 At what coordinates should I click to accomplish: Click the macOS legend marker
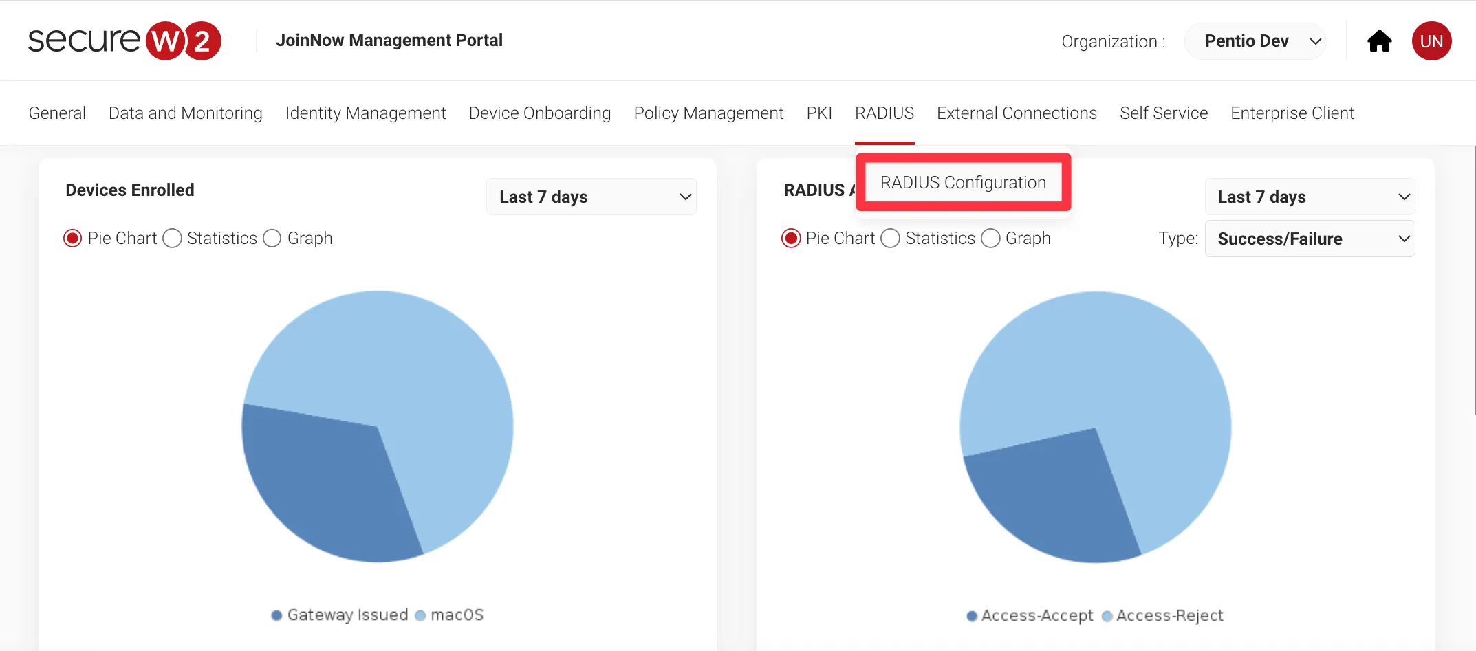(420, 615)
